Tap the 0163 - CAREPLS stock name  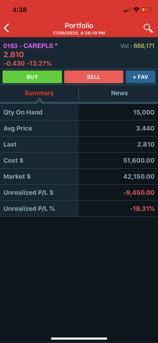28,46
